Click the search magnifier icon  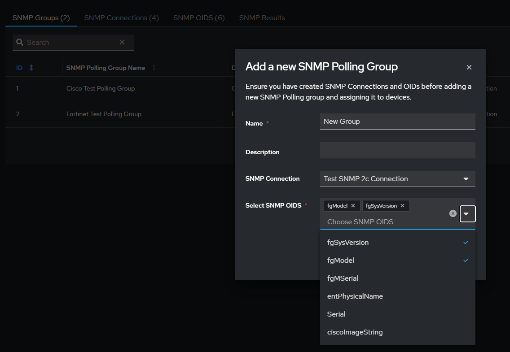(x=20, y=42)
